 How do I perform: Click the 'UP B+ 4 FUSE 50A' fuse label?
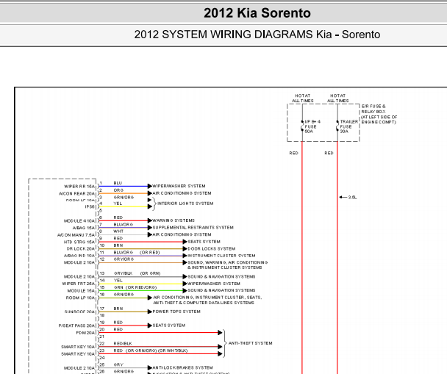[312, 126]
